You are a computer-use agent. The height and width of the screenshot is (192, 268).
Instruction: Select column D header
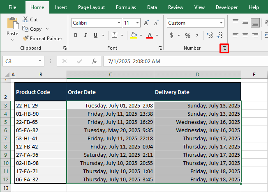(x=197, y=75)
